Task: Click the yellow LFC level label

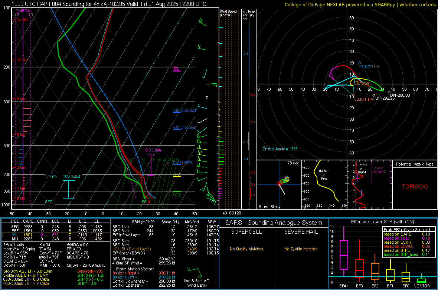Action: pyautogui.click(x=177, y=175)
